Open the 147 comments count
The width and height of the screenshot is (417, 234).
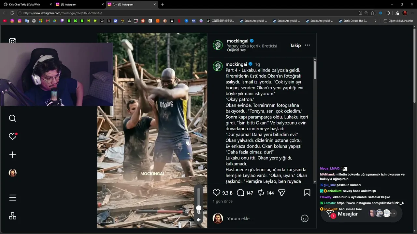[x=250, y=193]
